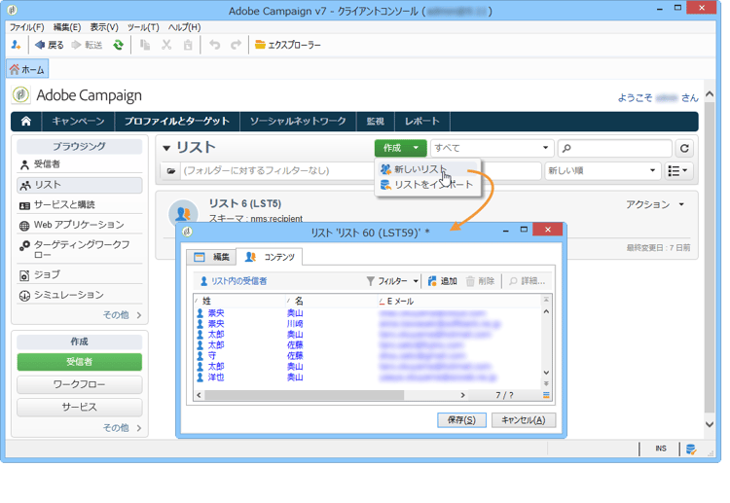Open シミュレーション in browsing panel
This screenshot has width=730, height=503.
click(80, 295)
